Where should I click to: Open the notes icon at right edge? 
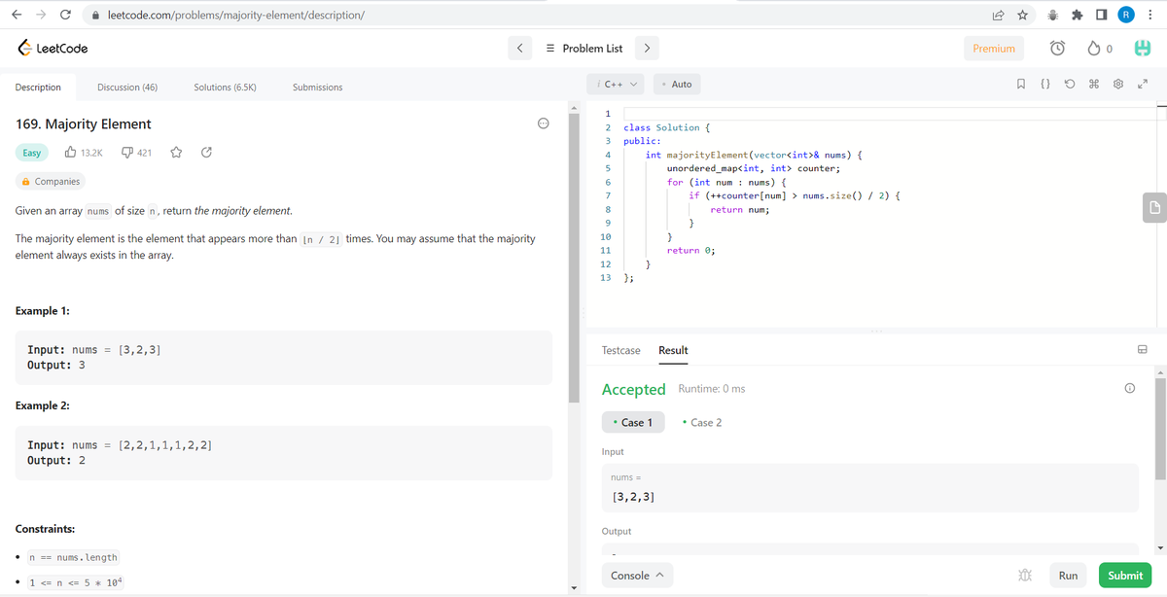[x=1155, y=207]
